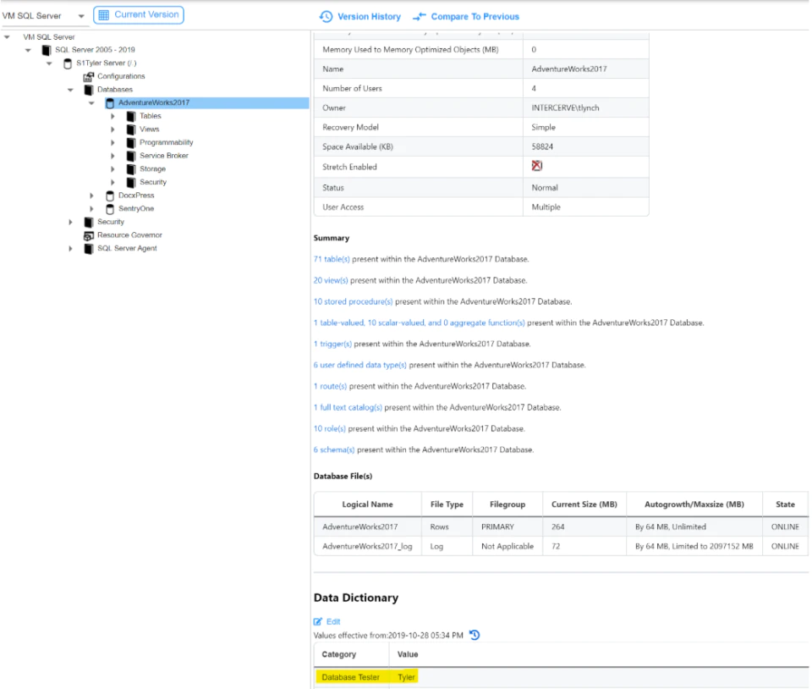Click the Version History clock icon
This screenshot has width=812, height=689.
pyautogui.click(x=326, y=17)
